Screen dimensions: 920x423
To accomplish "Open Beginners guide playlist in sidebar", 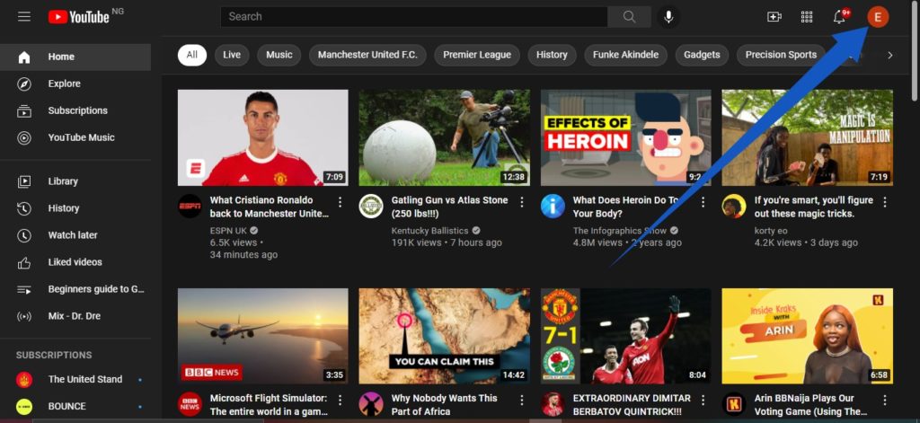I will coord(75,289).
